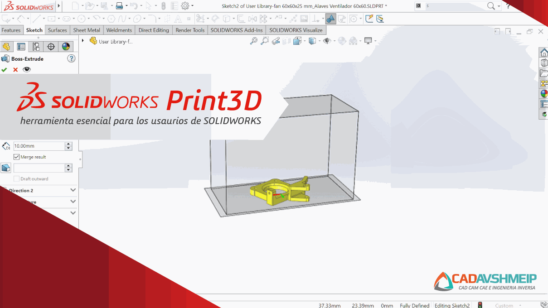
Task: Switch to the Features tab
Action: (x=11, y=30)
